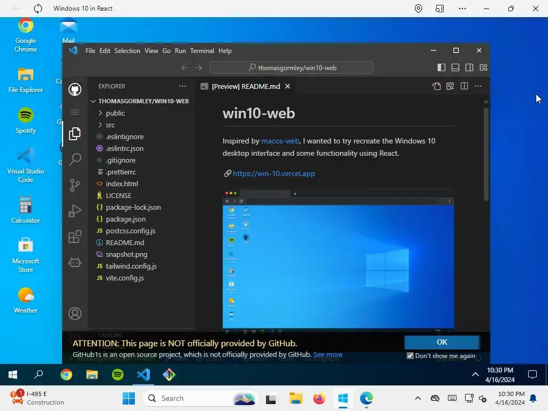This screenshot has width=548, height=411.
Task: Click the Show Source icon for README
Action: (x=437, y=86)
